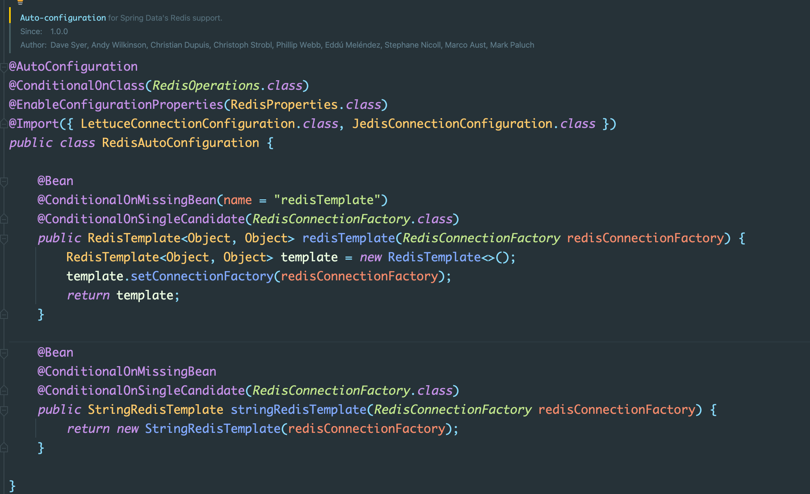The height and width of the screenshot is (494, 810).
Task: Toggle fold marker on the @Import line
Action: (4, 124)
